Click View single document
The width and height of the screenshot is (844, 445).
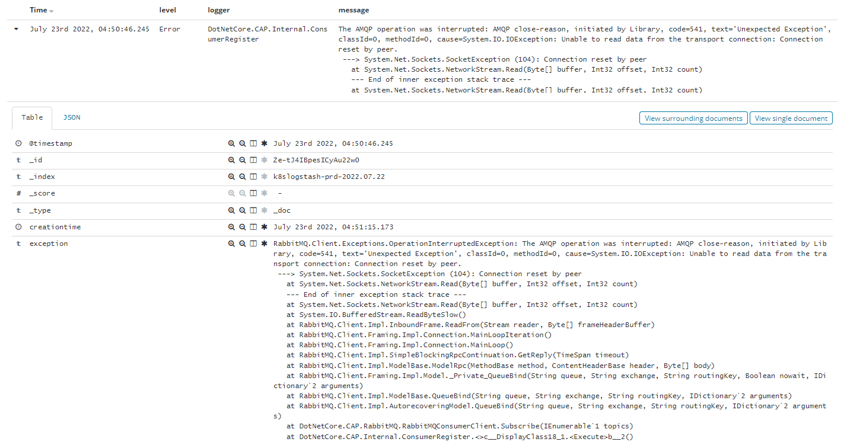pyautogui.click(x=791, y=118)
